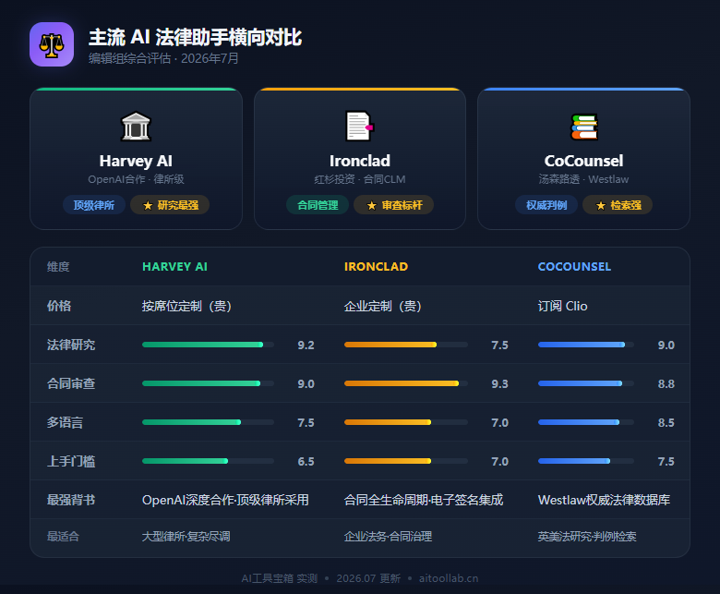Click CoCounsel 多语言 progress bar
The width and height of the screenshot is (720, 594).
586,422
